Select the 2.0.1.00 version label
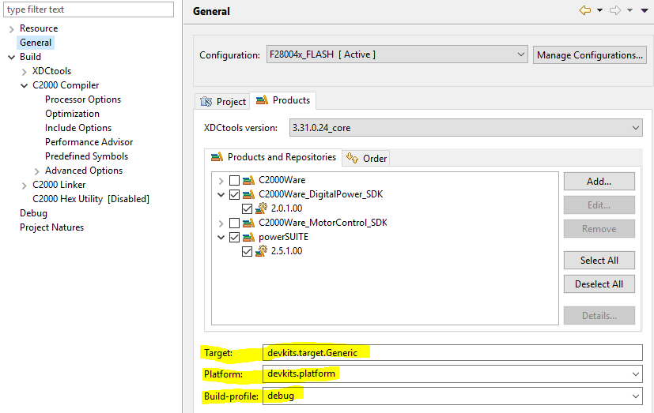This screenshot has height=413, width=654. pos(286,208)
